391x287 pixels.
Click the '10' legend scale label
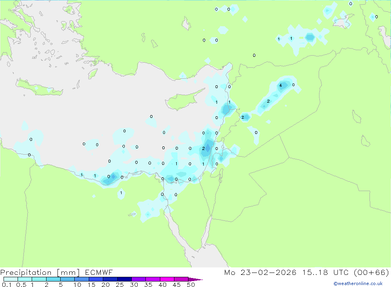pyautogui.click(x=77, y=285)
